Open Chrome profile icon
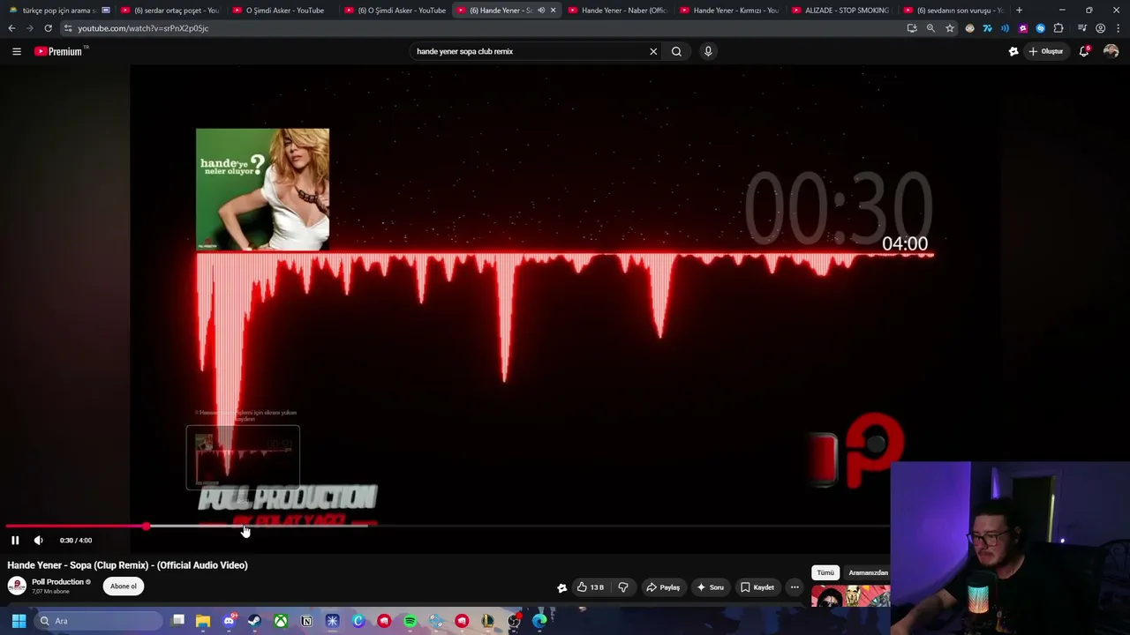 [x=1100, y=28]
